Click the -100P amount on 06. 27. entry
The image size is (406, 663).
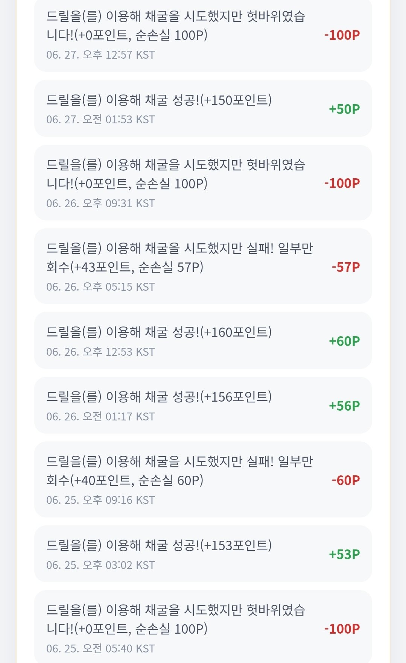(x=342, y=35)
